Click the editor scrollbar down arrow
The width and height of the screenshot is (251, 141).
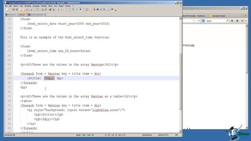pos(180,131)
